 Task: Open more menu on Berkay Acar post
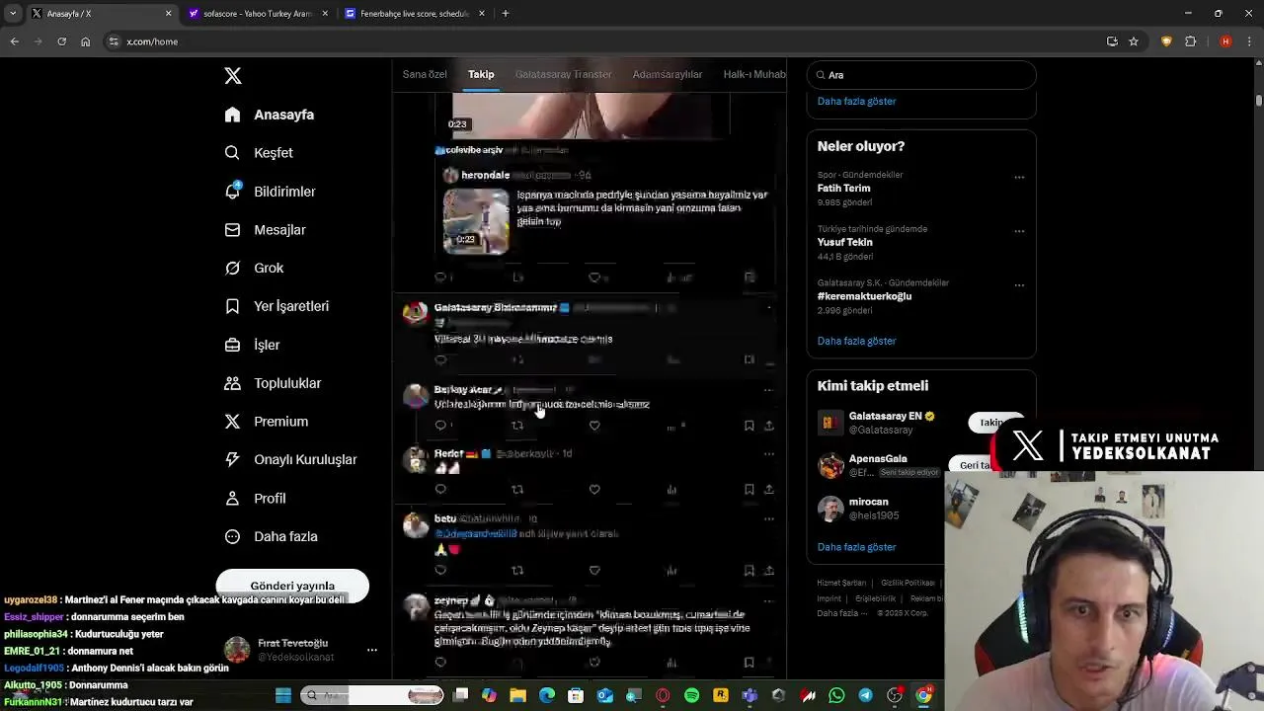[x=768, y=390]
